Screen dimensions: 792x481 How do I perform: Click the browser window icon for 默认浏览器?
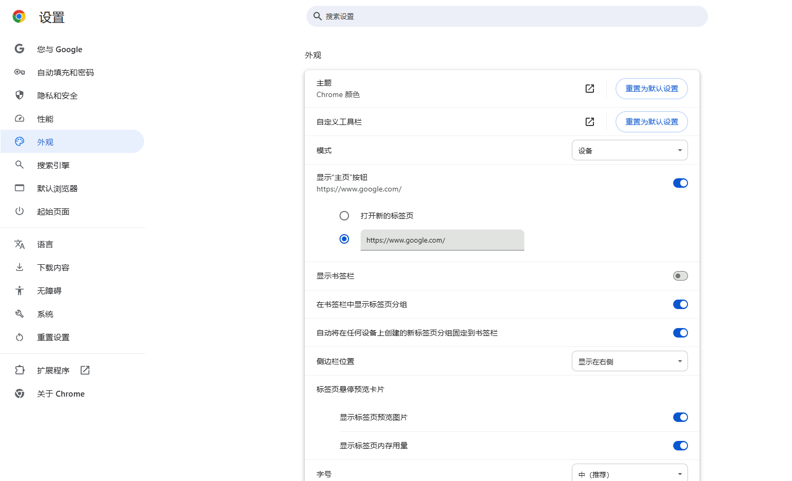(20, 188)
